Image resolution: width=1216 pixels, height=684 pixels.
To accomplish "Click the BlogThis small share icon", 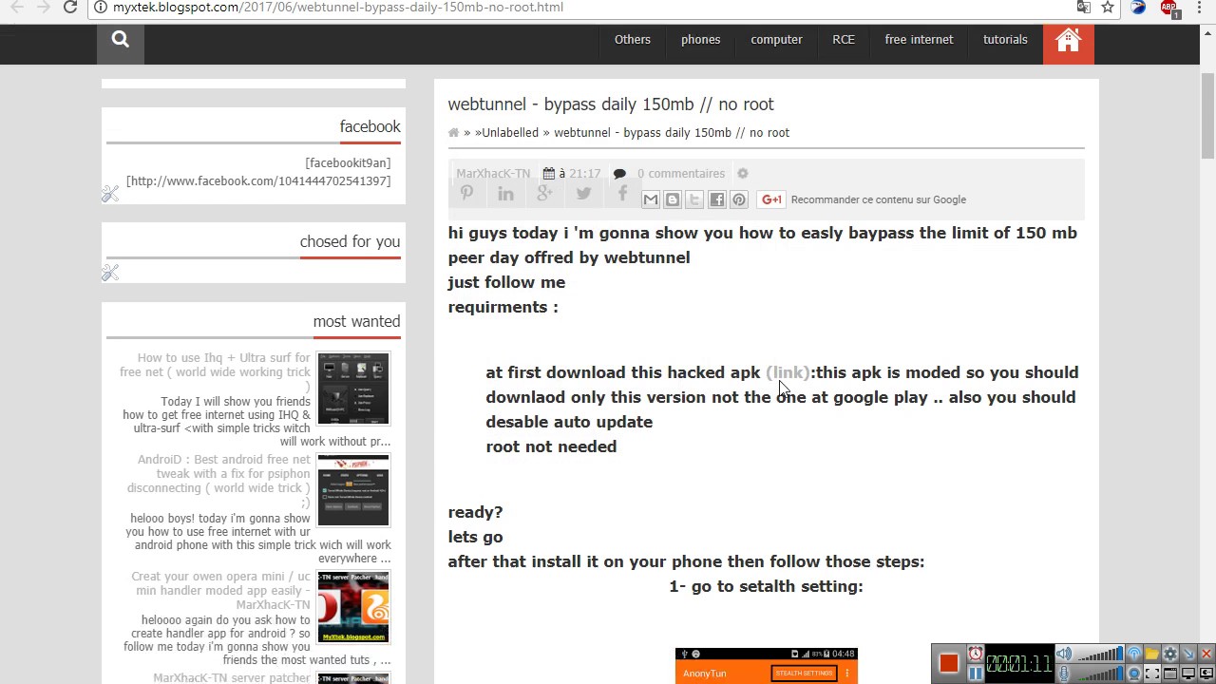I will (673, 199).
